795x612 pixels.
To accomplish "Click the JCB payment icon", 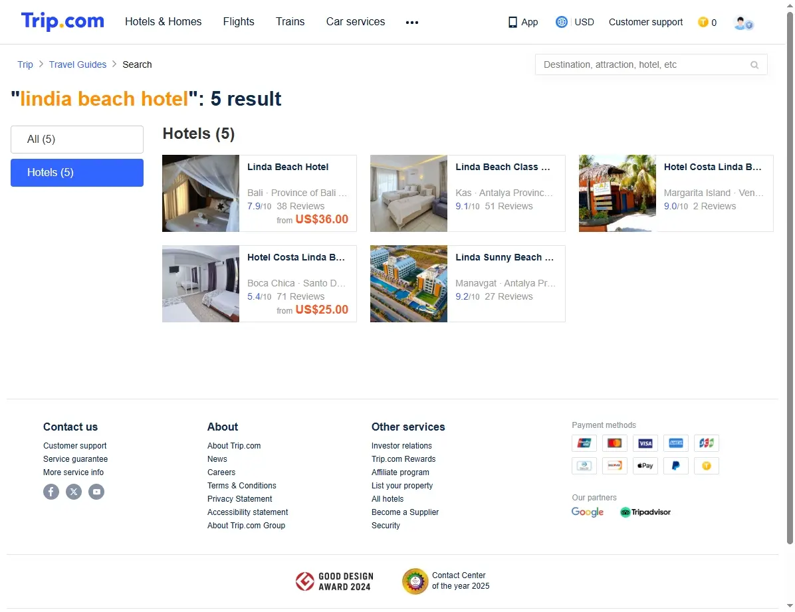I will point(707,443).
